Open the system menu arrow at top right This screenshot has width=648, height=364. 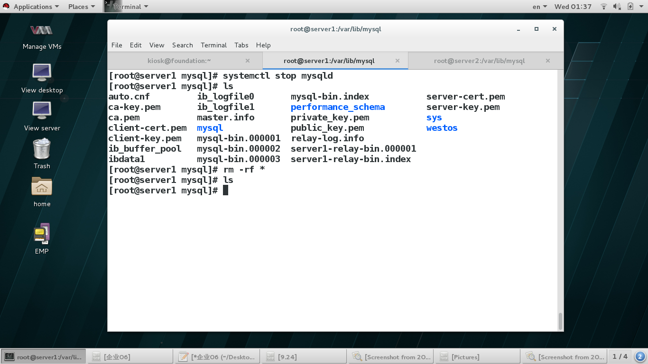pos(641,7)
